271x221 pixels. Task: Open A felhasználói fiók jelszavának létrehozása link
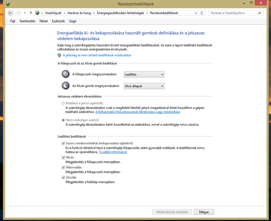[138, 112]
